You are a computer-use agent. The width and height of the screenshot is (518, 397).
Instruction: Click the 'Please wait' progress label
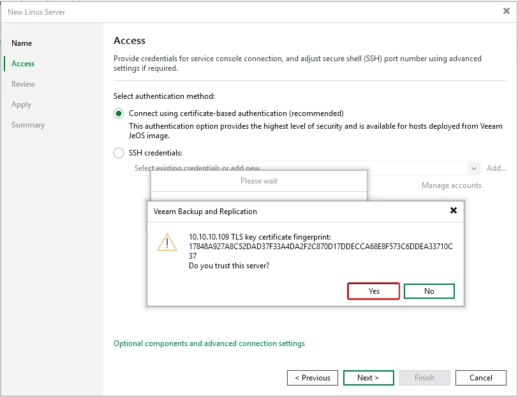point(259,181)
